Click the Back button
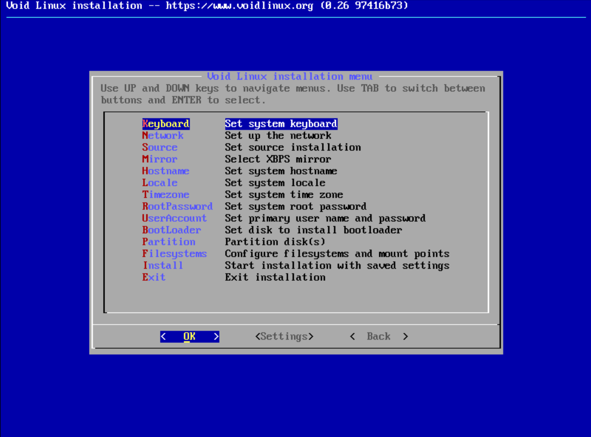Image resolution: width=591 pixels, height=437 pixels. coord(379,336)
